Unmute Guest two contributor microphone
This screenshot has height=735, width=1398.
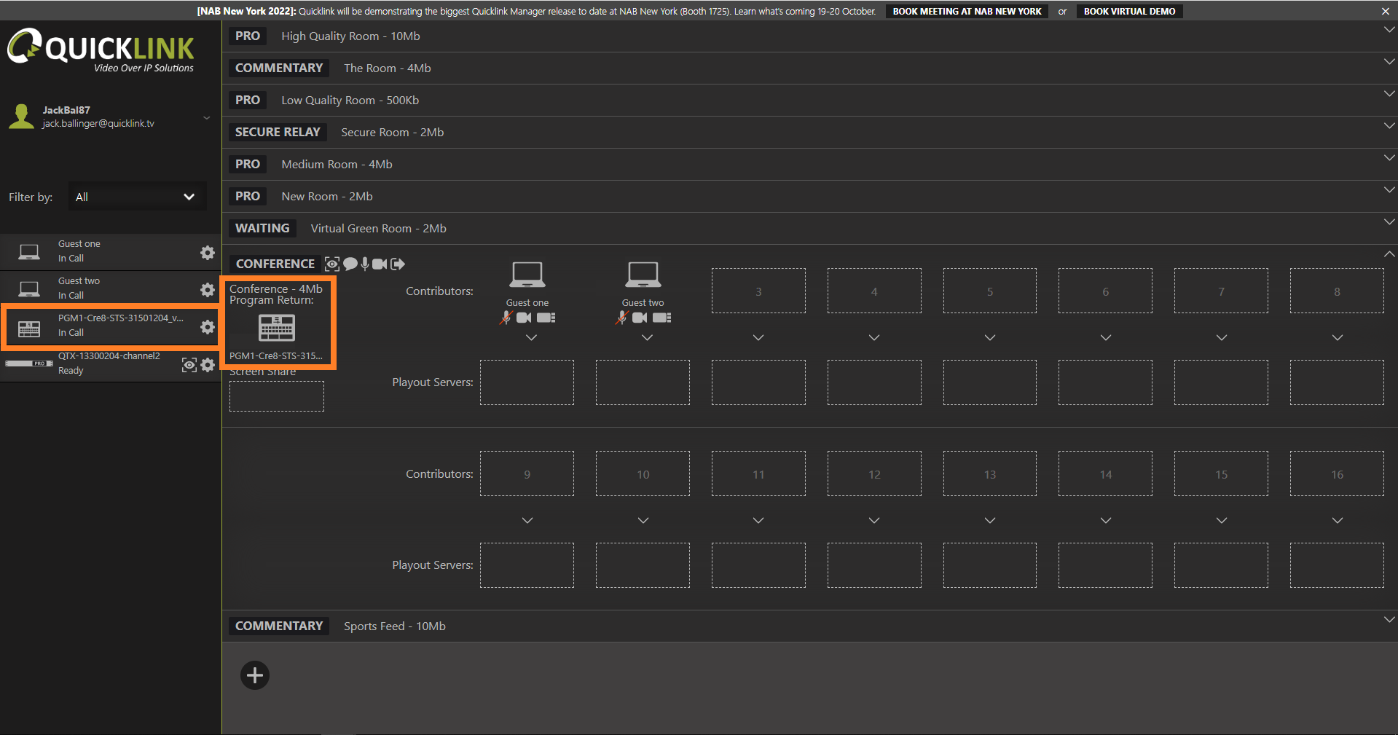coord(621,318)
